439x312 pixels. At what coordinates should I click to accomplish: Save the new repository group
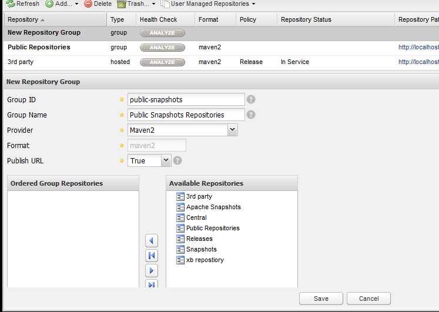click(x=321, y=298)
